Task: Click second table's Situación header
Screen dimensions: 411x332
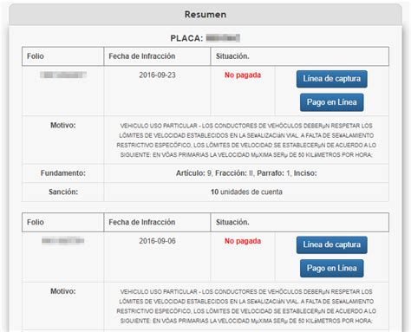Action: pyautogui.click(x=232, y=222)
